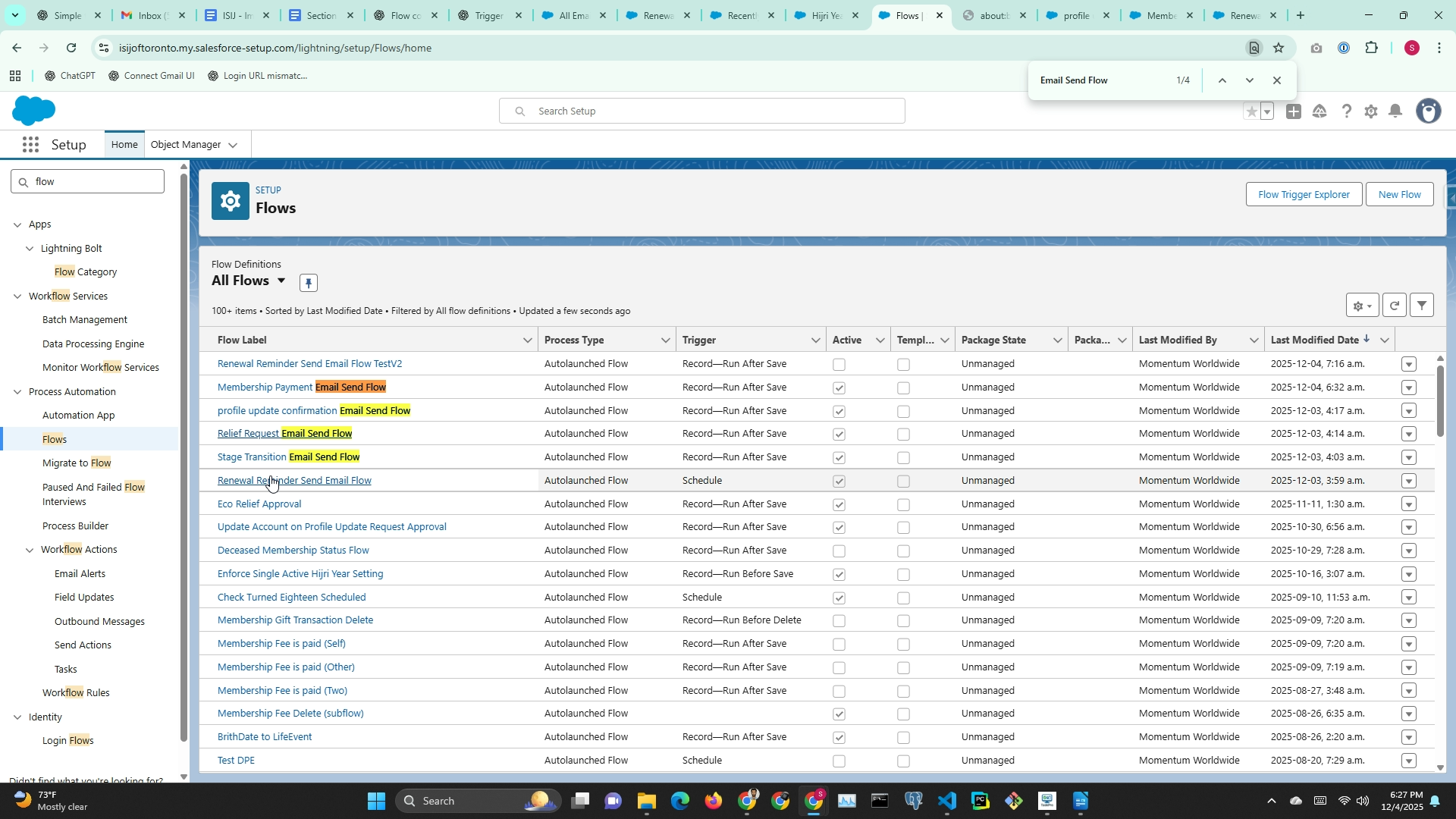This screenshot has height=819, width=1456.
Task: Open row actions for Stage Transition flow
Action: pyautogui.click(x=1408, y=458)
